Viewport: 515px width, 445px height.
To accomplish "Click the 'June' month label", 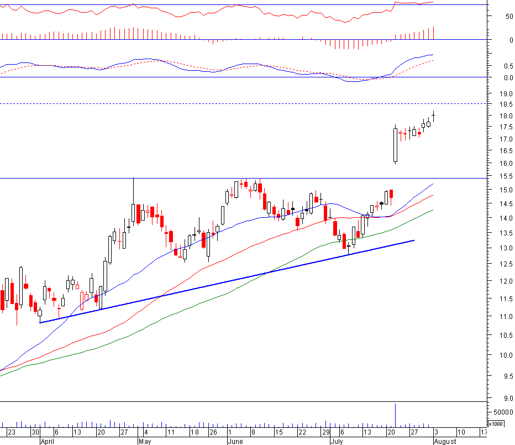I will tap(235, 441).
